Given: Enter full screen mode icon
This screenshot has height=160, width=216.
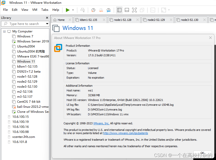Looking at the screenshot, I should point(134,10).
